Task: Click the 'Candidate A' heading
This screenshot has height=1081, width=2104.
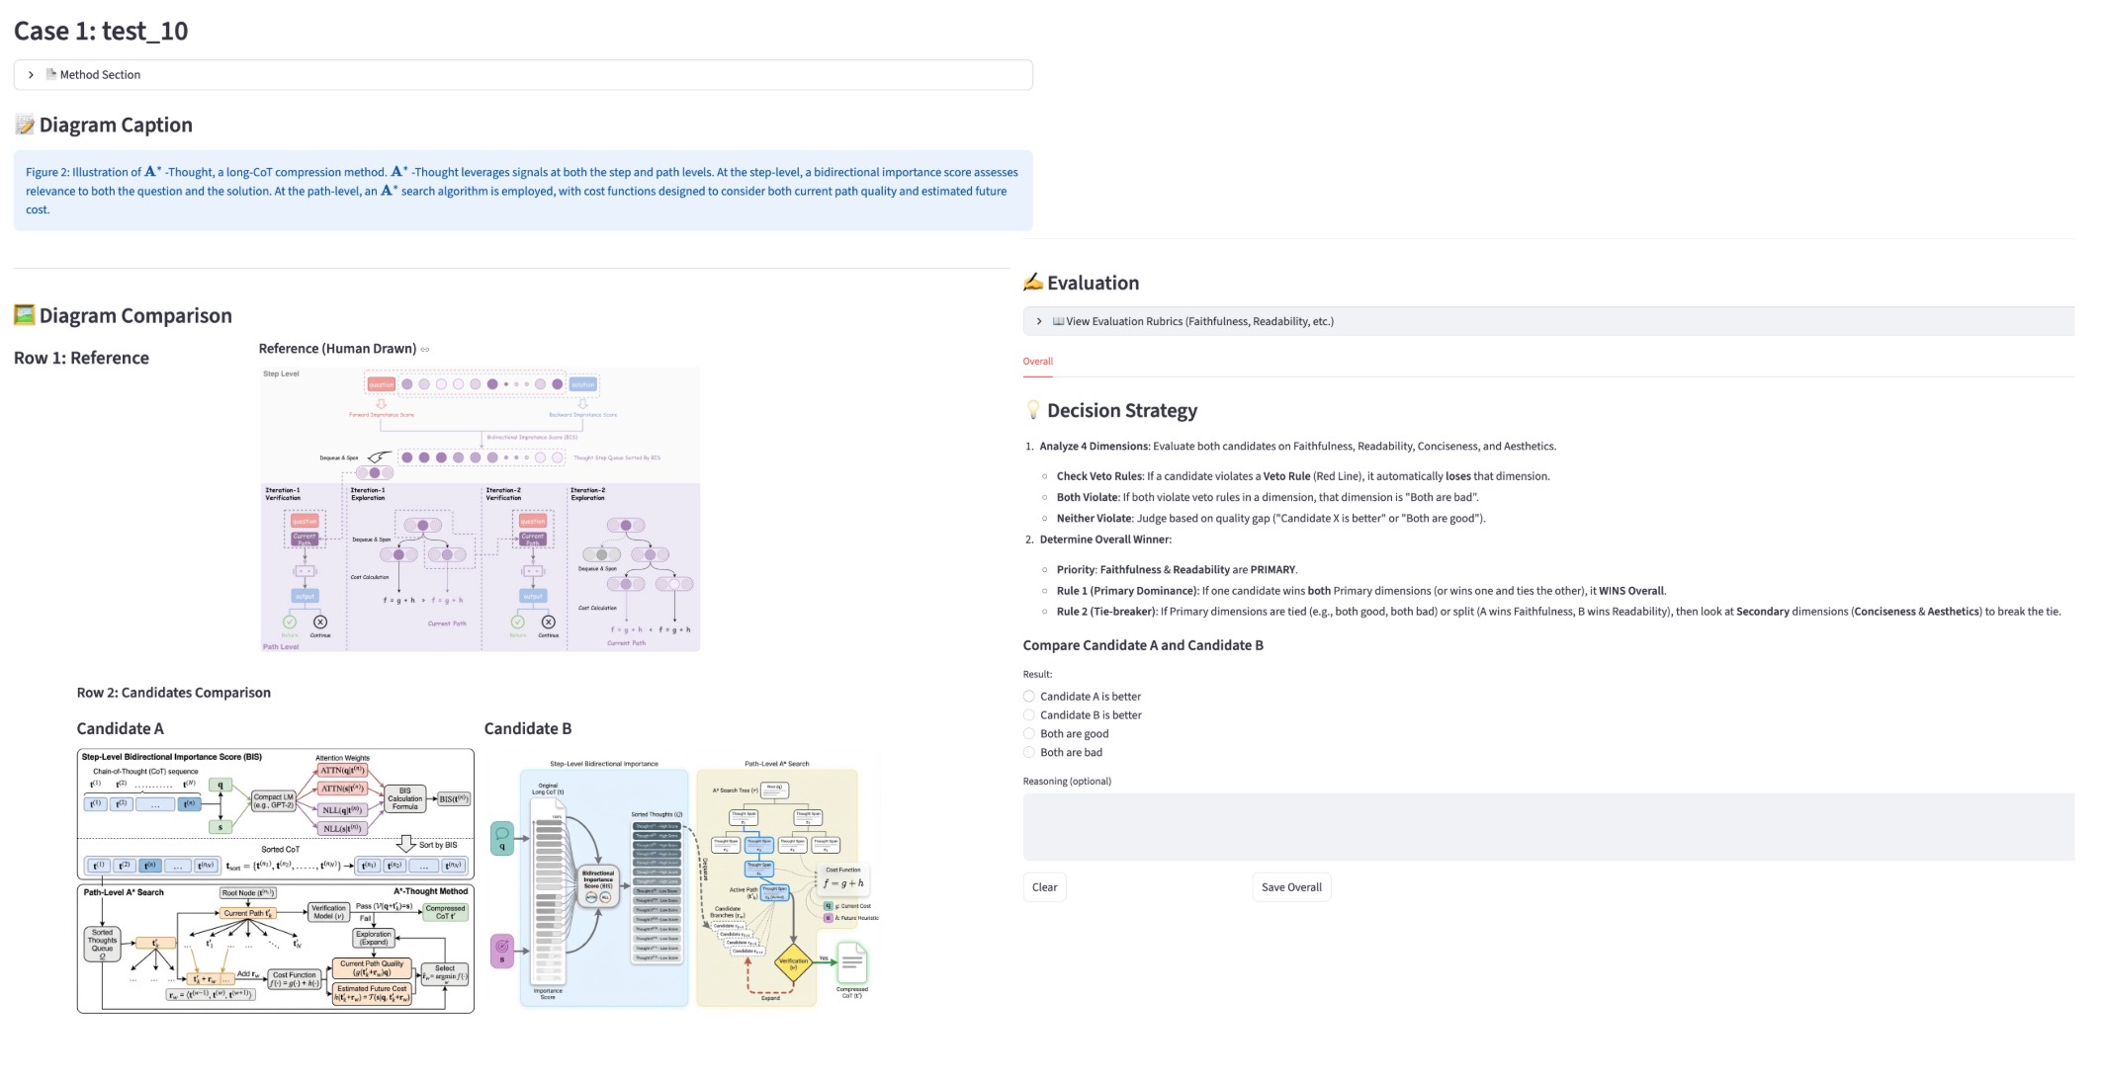Action: [121, 728]
